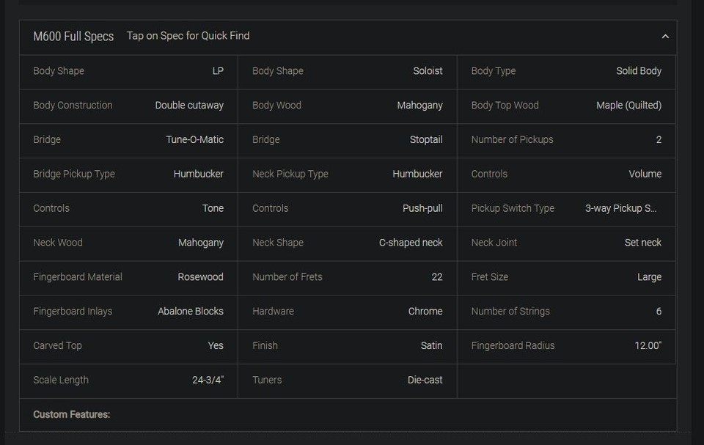Open the Abalone Blocks inlays spec
Screen dimensions: 704x445
click(x=128, y=312)
